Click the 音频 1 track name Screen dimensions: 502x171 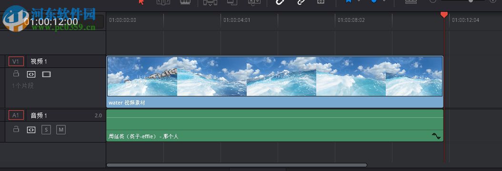coord(39,115)
